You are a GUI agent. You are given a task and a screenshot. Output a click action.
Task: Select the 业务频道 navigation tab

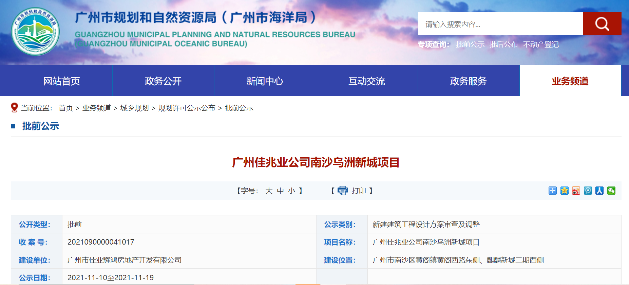coord(570,81)
